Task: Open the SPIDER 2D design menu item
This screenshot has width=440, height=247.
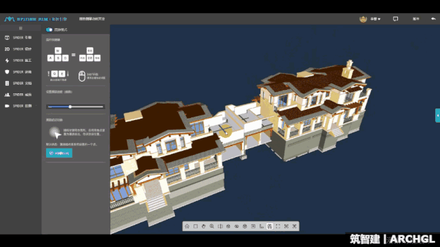Action: pos(18,49)
